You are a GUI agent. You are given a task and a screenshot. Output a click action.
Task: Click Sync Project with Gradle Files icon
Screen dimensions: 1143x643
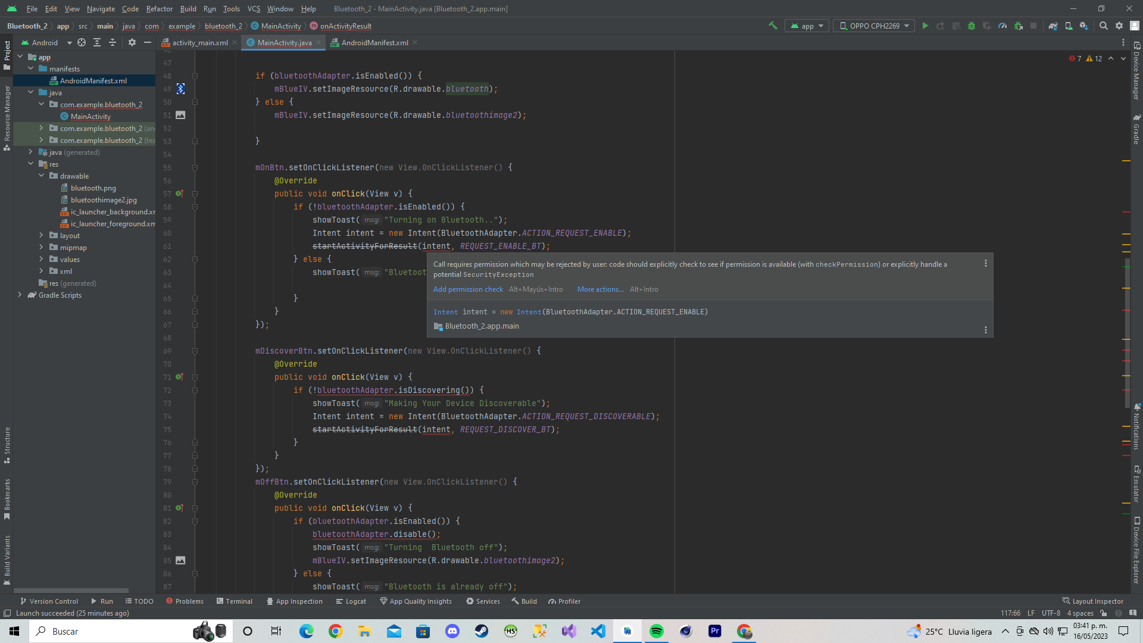click(x=1053, y=26)
